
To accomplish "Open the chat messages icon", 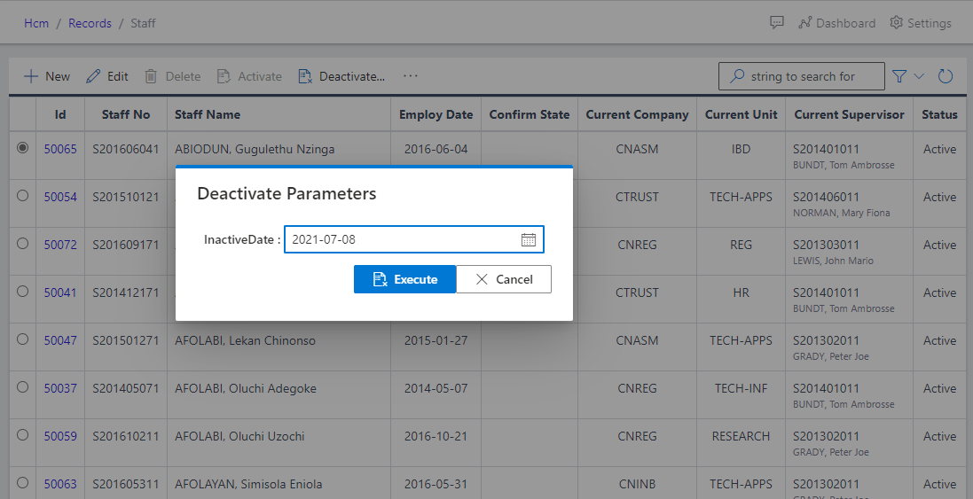I will click(x=776, y=23).
